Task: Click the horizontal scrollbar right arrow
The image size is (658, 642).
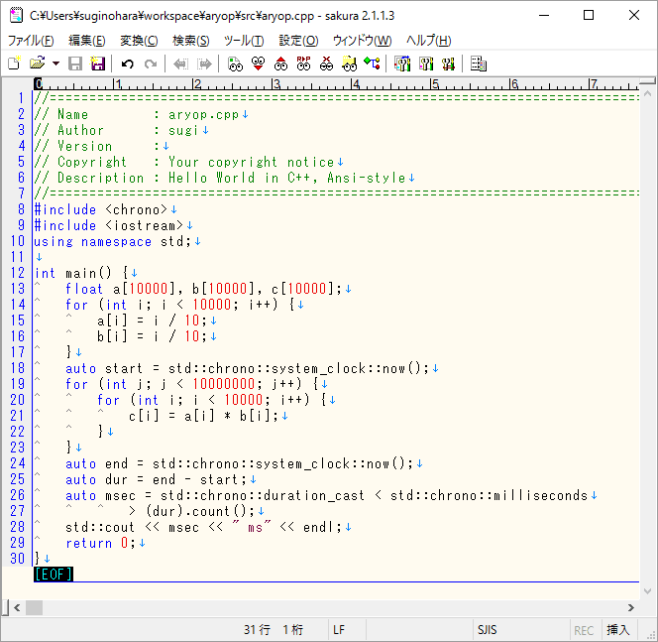Action: pyautogui.click(x=630, y=607)
